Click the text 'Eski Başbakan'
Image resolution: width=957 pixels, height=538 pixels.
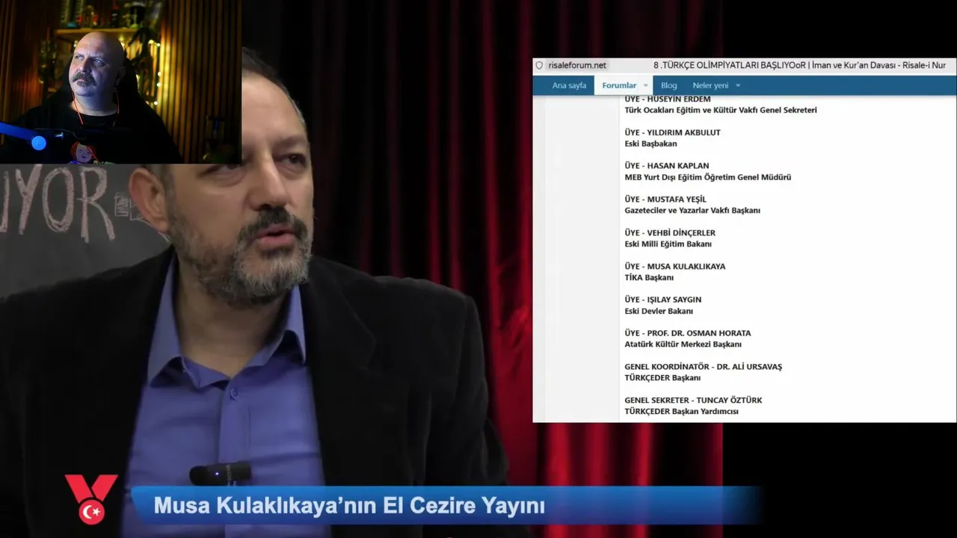[650, 143]
